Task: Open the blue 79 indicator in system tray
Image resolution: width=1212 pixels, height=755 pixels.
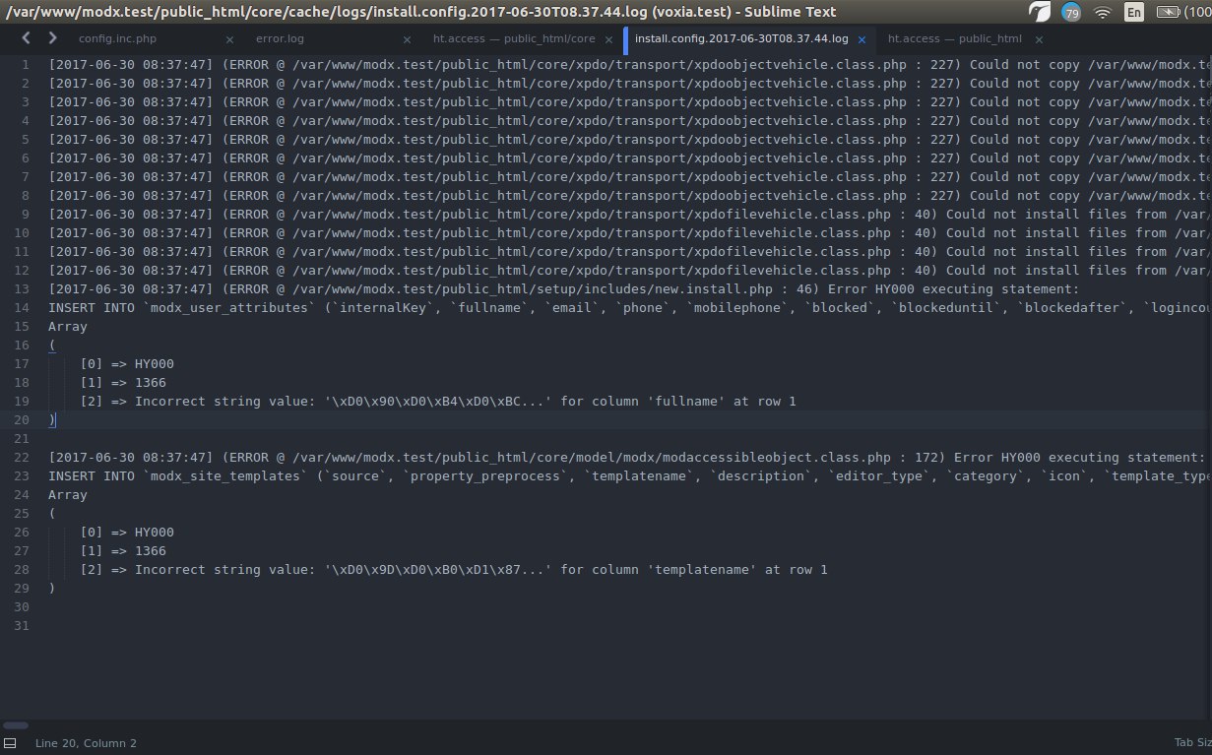Action: click(x=1071, y=13)
